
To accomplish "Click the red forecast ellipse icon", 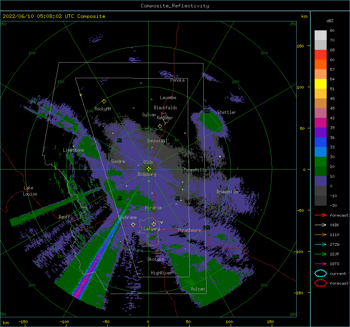I will (x=320, y=283).
